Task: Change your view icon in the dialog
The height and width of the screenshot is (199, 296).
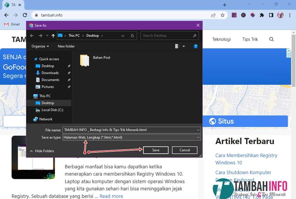Action: (x=177, y=46)
